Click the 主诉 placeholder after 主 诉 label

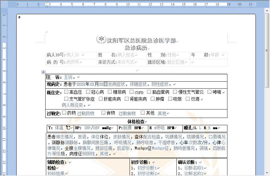[x=68, y=77]
